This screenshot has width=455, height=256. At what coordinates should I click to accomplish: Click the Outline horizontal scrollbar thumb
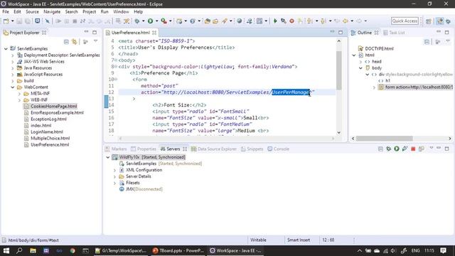click(385, 139)
